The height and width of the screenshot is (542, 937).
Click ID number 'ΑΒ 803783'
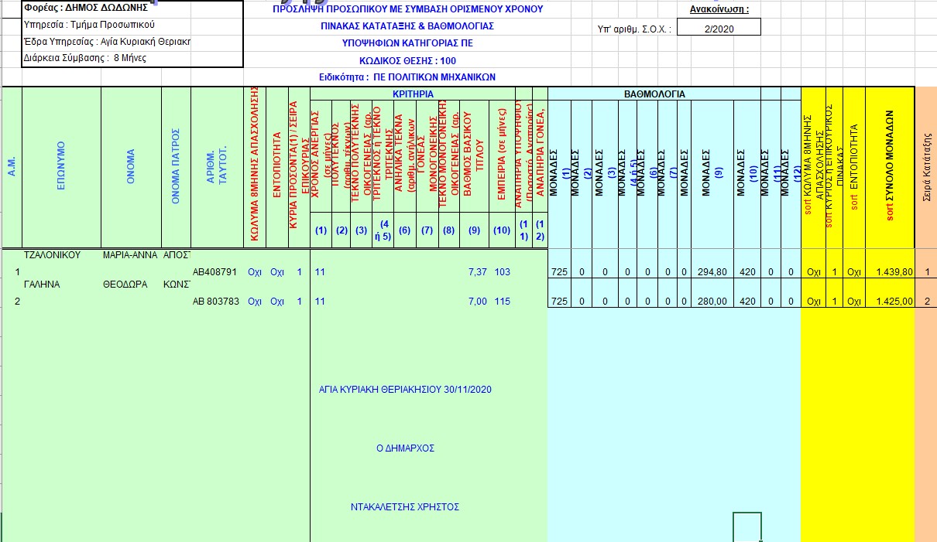point(215,302)
